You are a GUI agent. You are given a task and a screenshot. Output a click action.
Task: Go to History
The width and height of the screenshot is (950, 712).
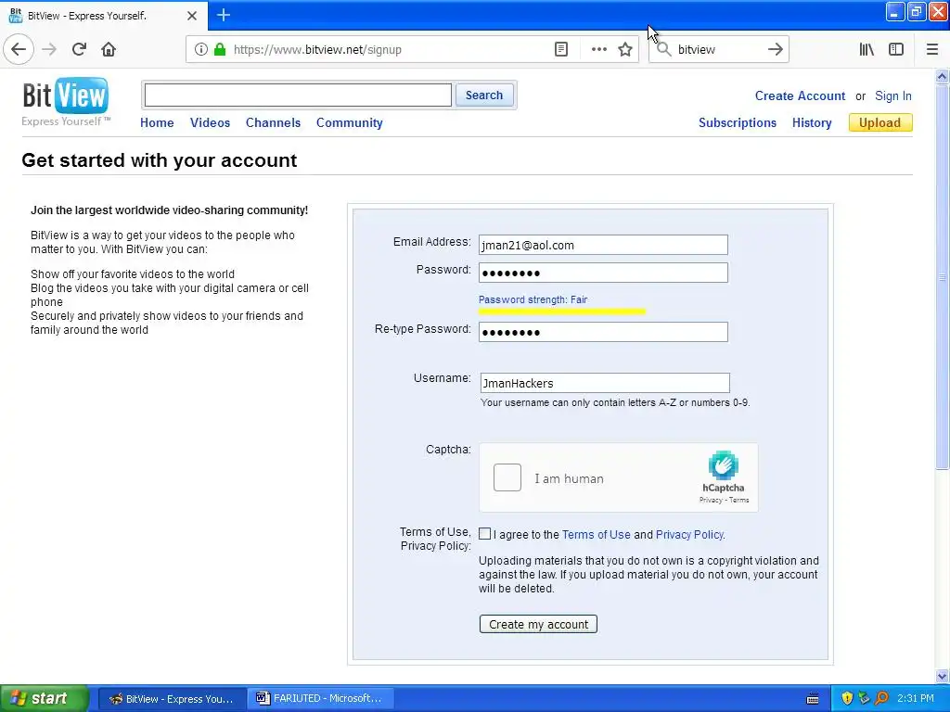(x=812, y=122)
